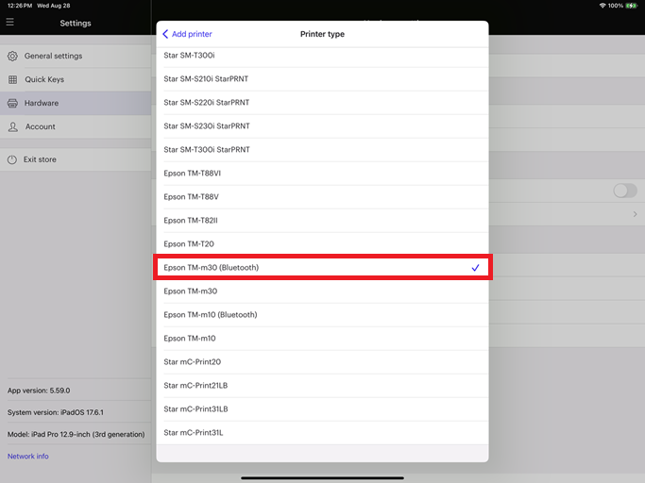The image size is (645, 483).
Task: Expand the chevron row behind the dialog
Action: (636, 214)
